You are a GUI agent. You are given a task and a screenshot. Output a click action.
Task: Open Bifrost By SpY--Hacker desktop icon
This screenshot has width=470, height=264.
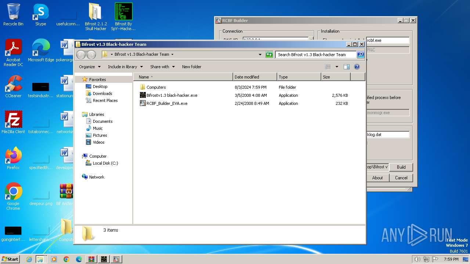[x=123, y=17]
